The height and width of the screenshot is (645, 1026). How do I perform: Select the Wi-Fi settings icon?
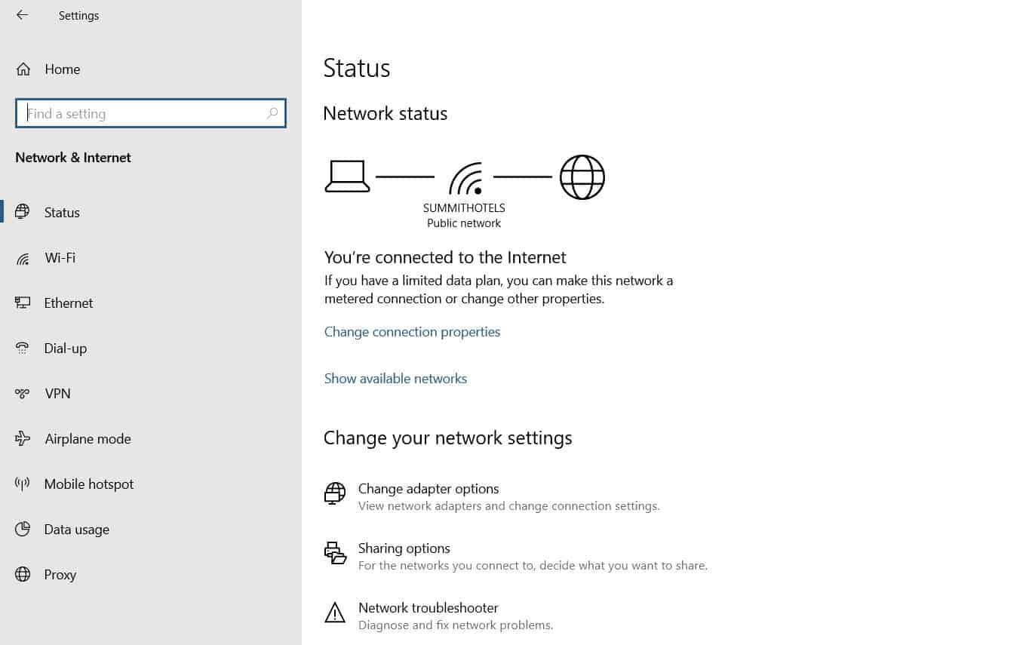click(x=23, y=257)
